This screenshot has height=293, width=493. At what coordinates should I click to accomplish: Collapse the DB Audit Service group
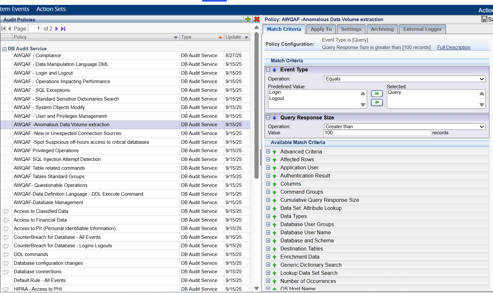[x=5, y=49]
